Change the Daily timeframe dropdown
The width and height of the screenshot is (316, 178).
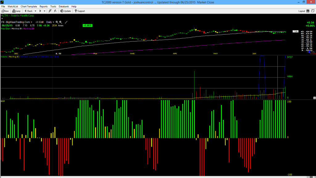point(50,22)
